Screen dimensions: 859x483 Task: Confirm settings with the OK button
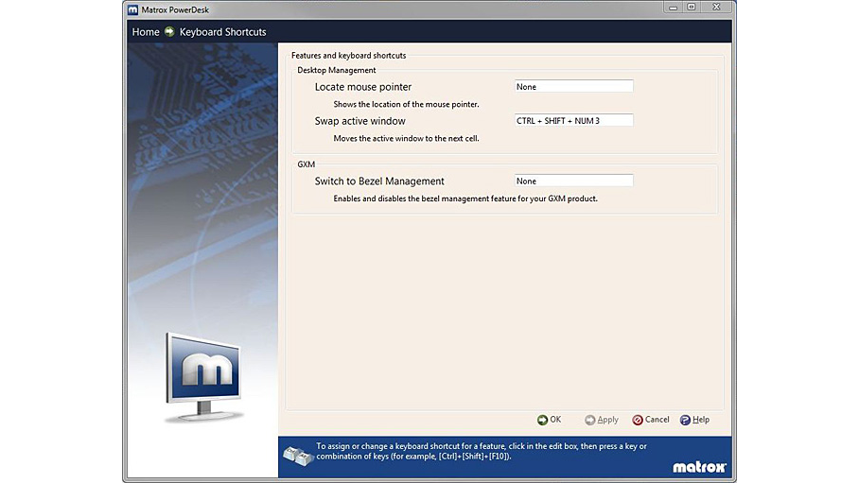tap(550, 420)
